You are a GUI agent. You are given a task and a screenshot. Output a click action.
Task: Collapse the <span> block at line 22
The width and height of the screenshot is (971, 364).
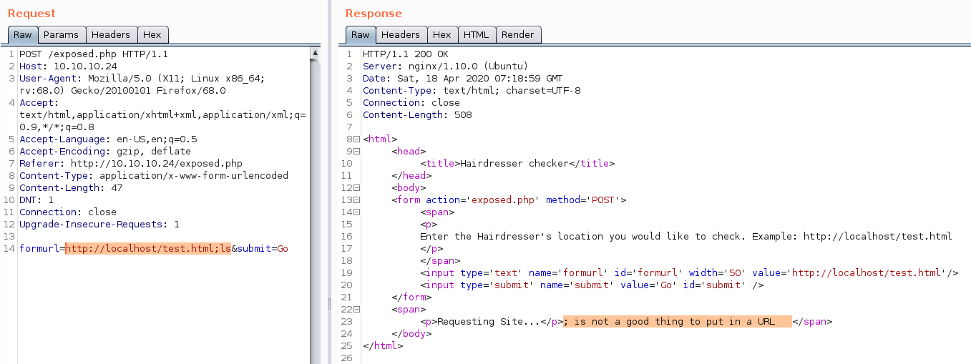click(x=356, y=309)
